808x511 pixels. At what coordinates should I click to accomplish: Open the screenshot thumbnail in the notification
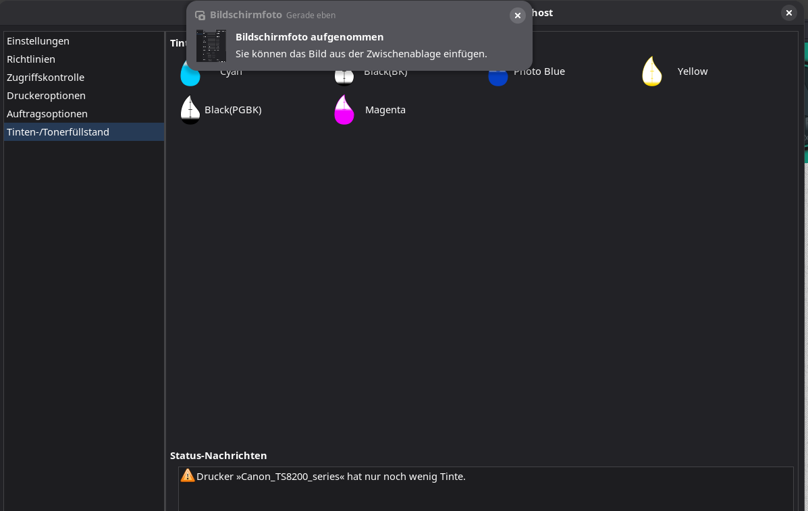tap(211, 46)
